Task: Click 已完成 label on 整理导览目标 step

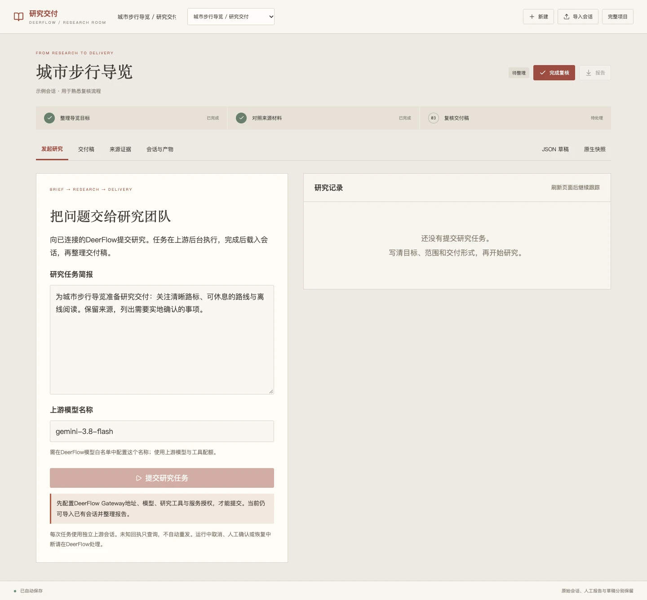Action: tap(213, 118)
